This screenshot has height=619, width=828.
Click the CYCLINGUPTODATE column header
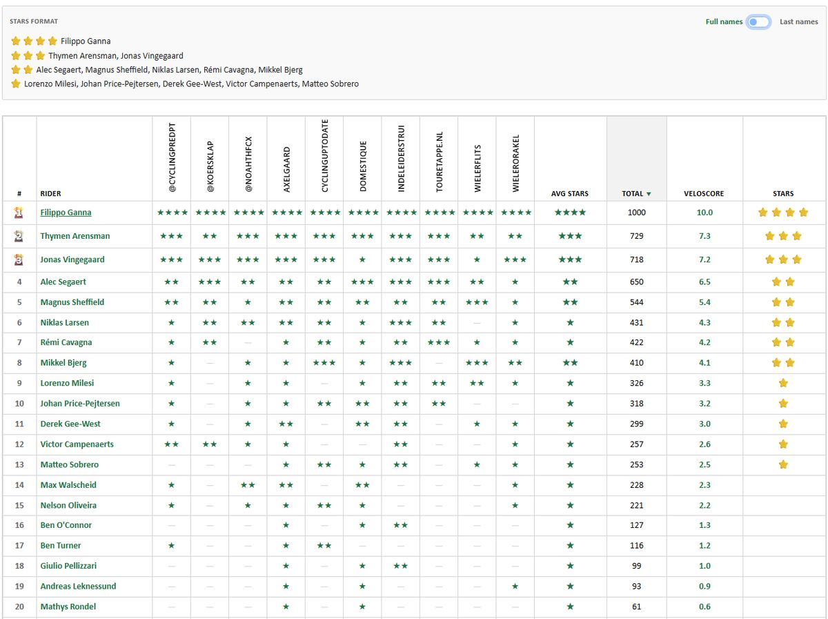(324, 155)
